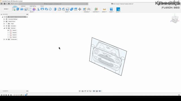Open the Construct plane tool
The width and height of the screenshot is (181, 101).
[96, 9]
